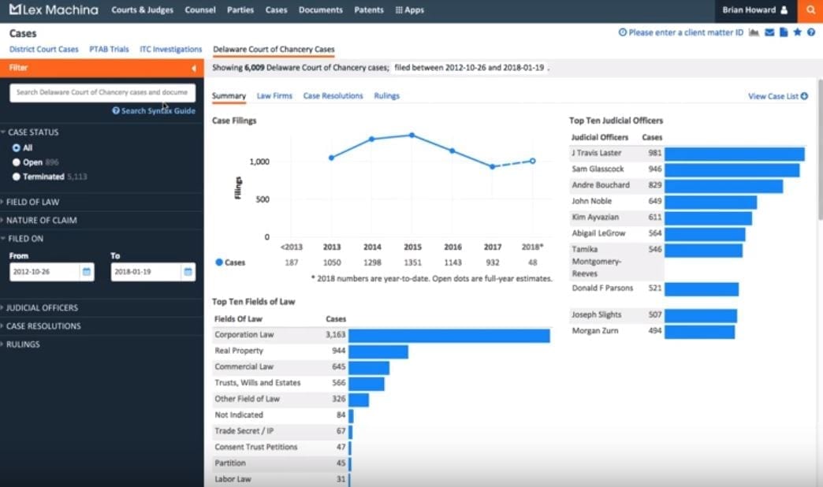This screenshot has height=487, width=823.
Task: Click the orange search magnifier icon
Action: pos(810,10)
